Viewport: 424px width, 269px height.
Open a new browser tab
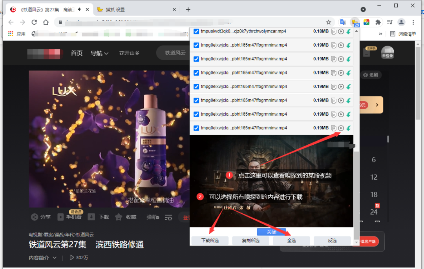188,9
